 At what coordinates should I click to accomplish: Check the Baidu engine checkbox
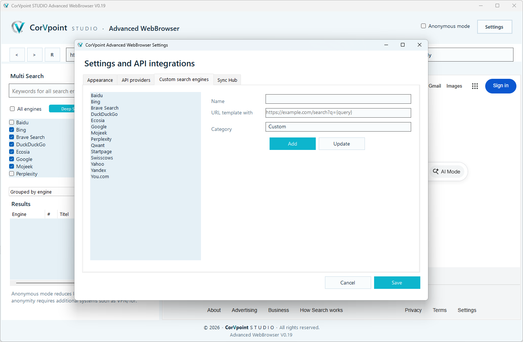pyautogui.click(x=12, y=122)
